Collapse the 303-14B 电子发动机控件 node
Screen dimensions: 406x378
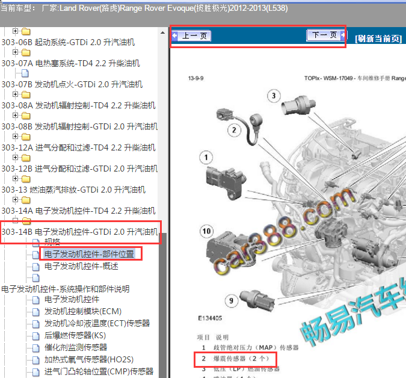(x=15, y=220)
